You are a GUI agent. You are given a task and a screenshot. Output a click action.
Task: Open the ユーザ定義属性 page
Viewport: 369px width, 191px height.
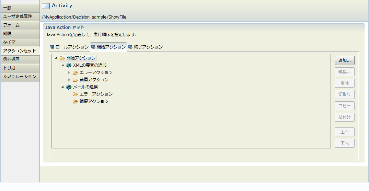click(x=20, y=16)
